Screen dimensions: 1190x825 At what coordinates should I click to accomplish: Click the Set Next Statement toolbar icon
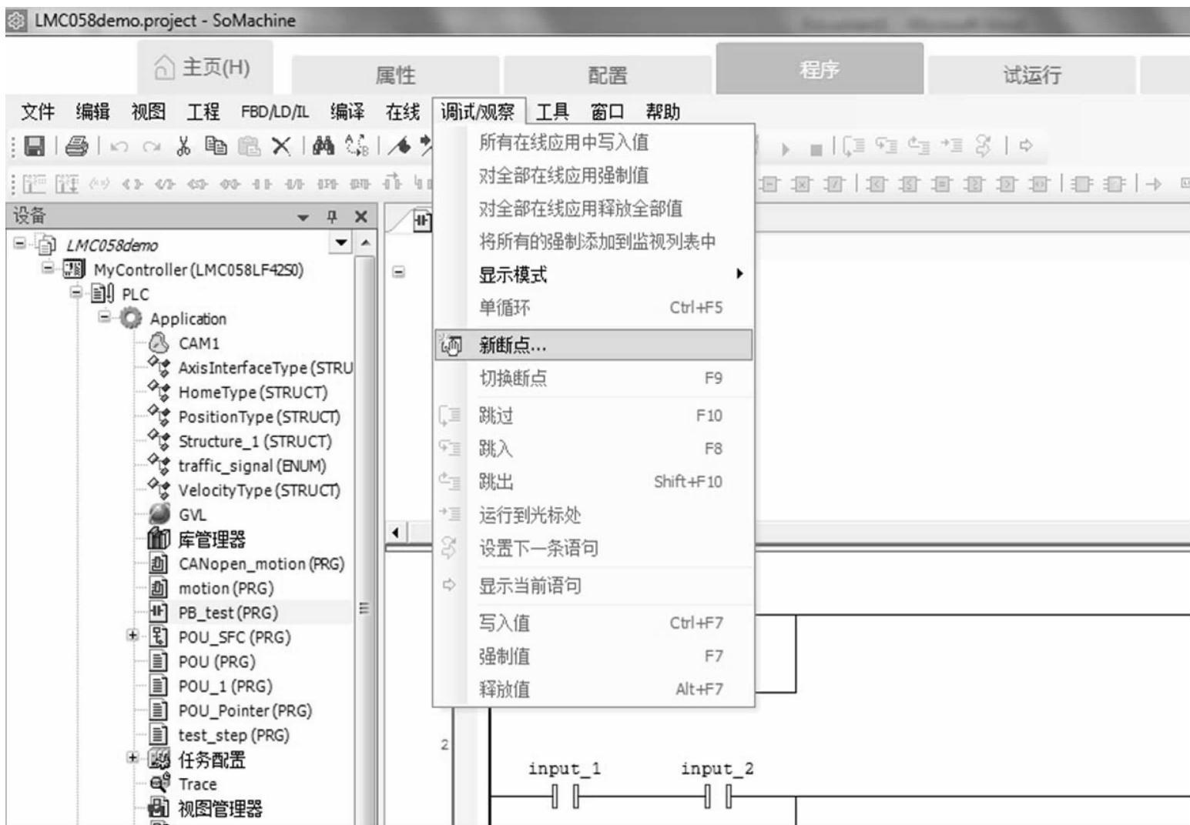983,145
